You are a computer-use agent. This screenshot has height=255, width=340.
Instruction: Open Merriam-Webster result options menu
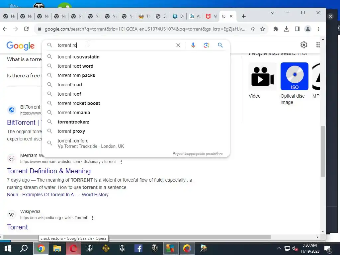point(121,162)
